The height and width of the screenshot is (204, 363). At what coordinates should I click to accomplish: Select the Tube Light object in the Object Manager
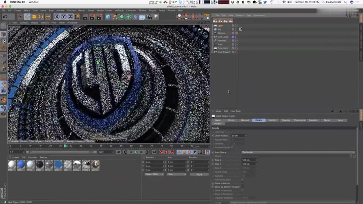pos(222,48)
